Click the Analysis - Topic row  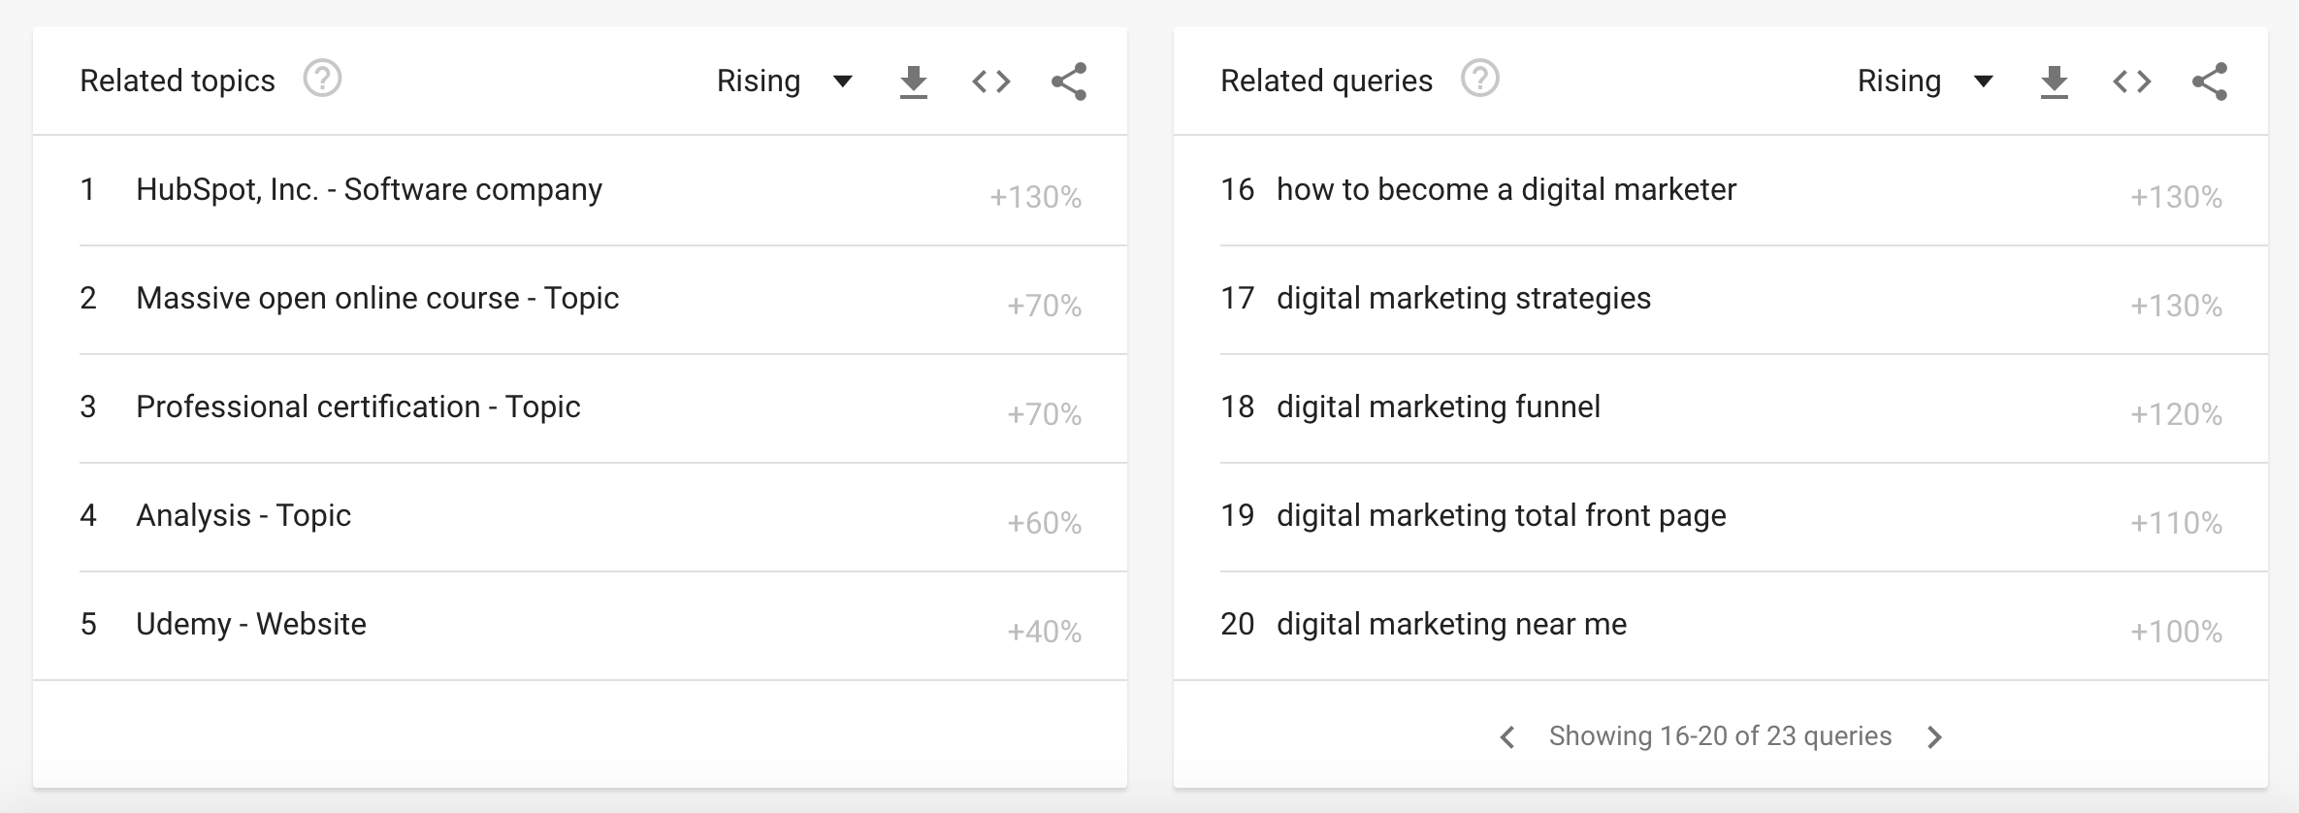pyautogui.click(x=243, y=516)
